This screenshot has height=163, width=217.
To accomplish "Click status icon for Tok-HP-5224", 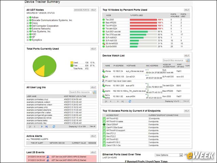I will pyautogui.click(x=103, y=26).
